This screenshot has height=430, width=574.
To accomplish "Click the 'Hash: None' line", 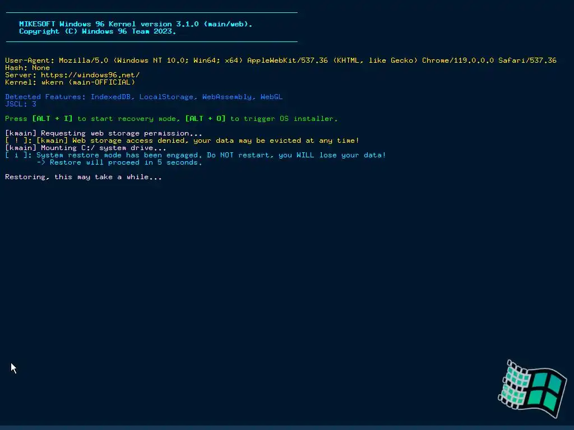I will point(27,68).
